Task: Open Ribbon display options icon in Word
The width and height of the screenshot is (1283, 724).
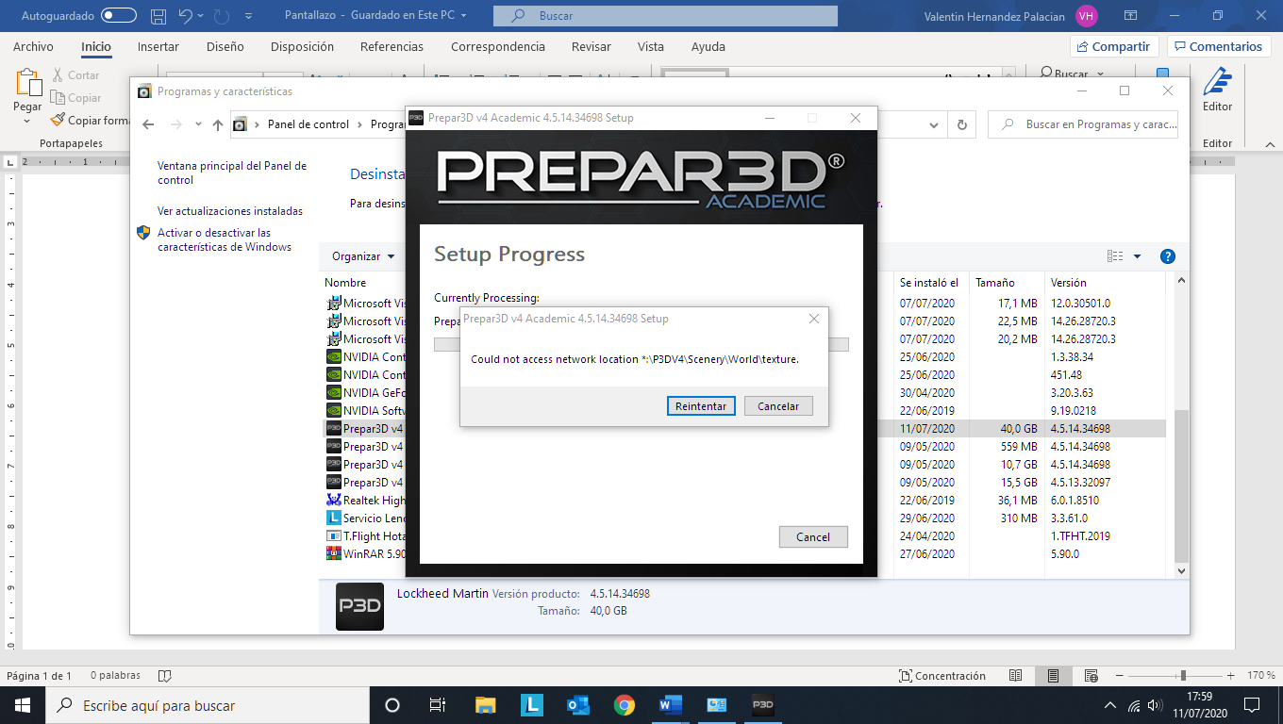Action: tap(1131, 16)
